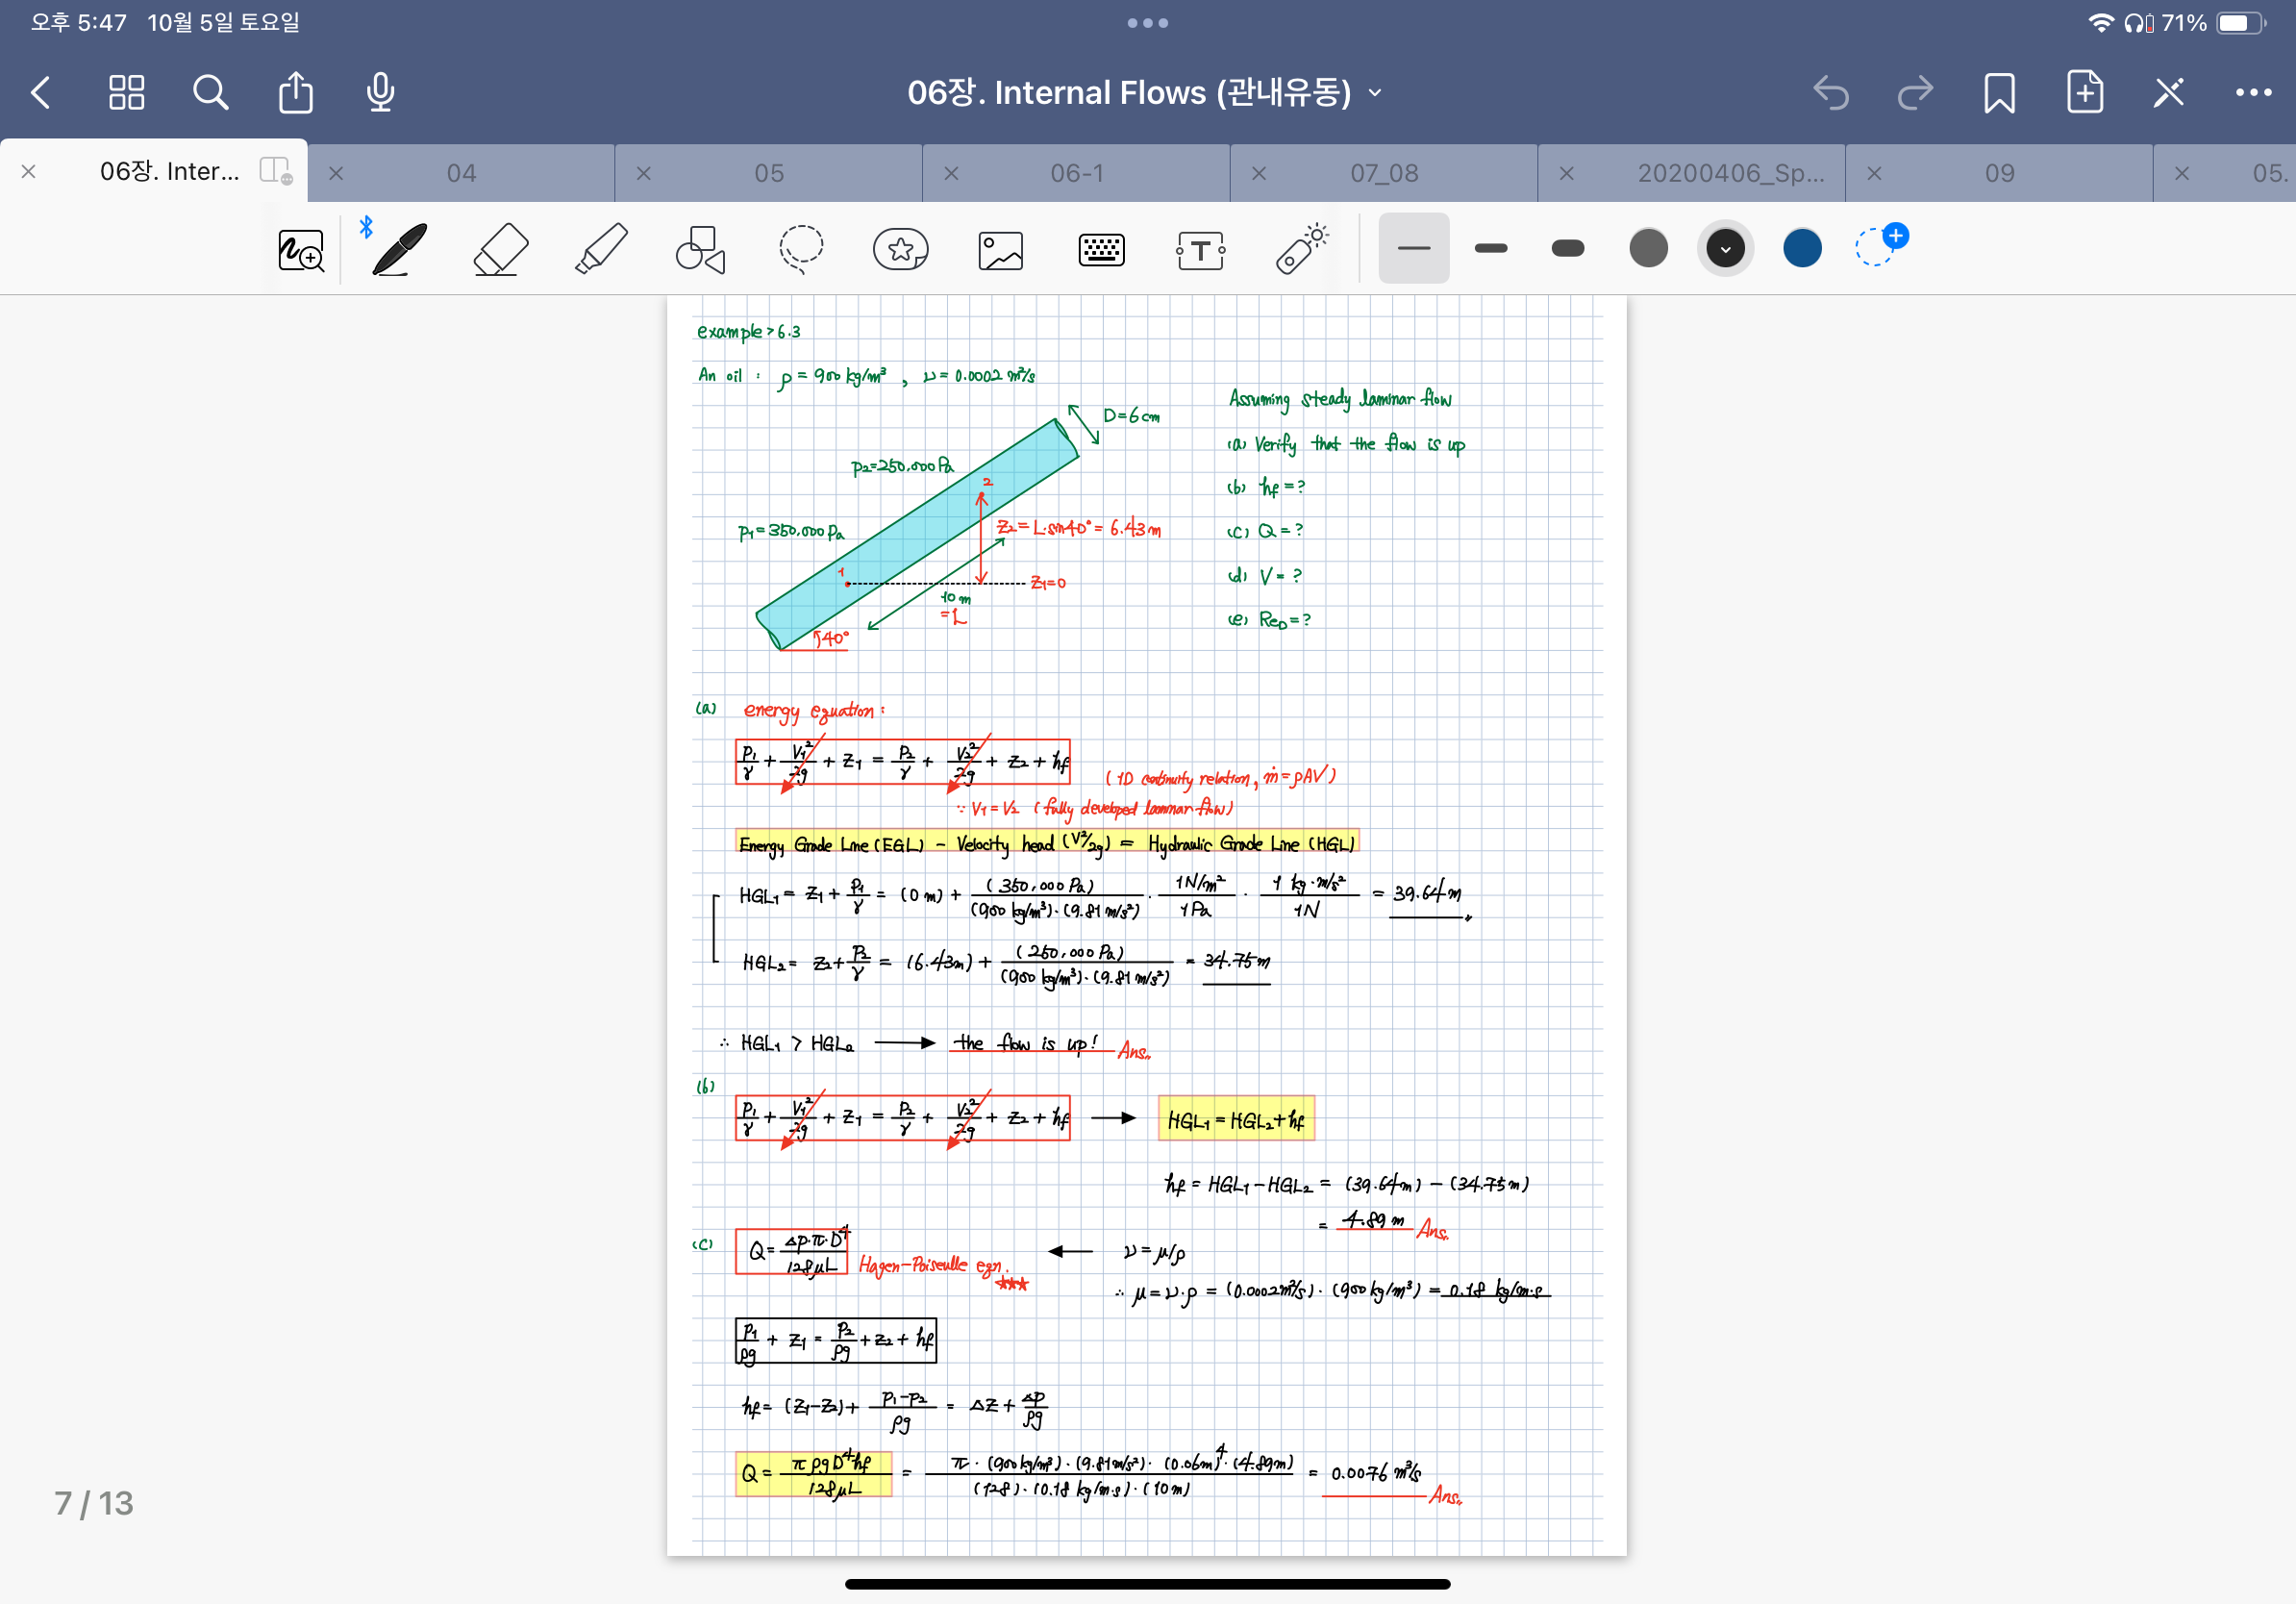Image resolution: width=2296 pixels, height=1604 pixels.
Task: Choose the blue pen color
Action: (1802, 248)
